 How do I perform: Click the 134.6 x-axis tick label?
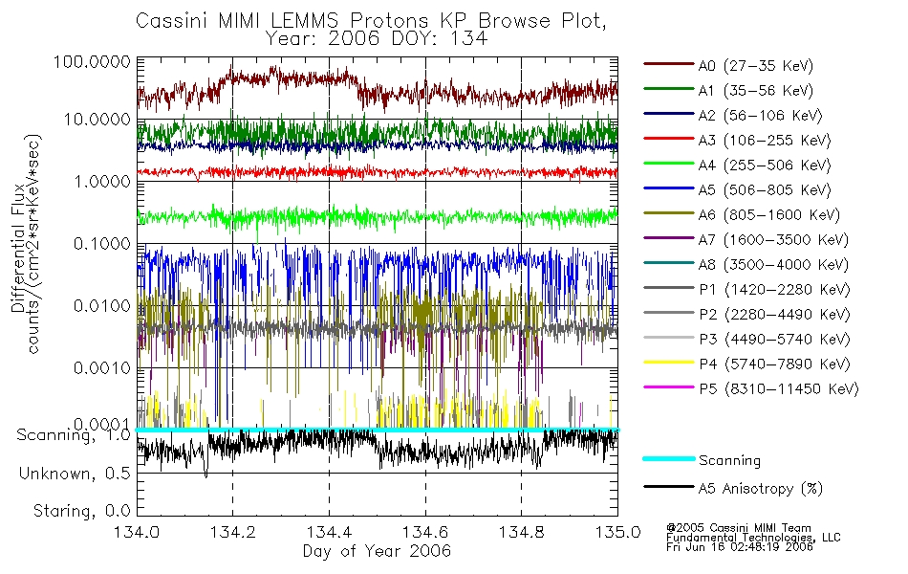(425, 532)
